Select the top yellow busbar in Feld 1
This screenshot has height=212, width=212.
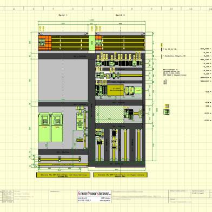(x=70, y=38)
